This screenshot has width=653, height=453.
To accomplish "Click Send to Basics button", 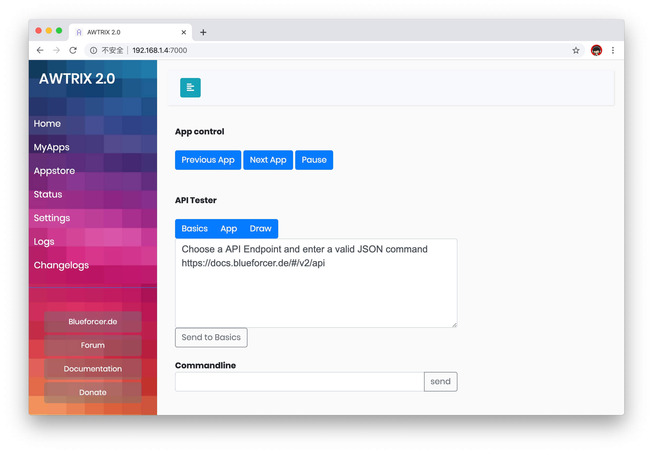I will (x=211, y=337).
